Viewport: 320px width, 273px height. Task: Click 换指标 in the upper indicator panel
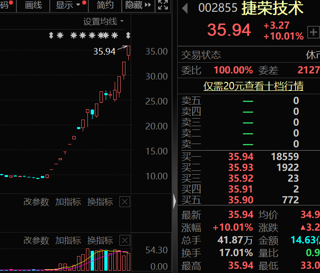click(x=100, y=202)
